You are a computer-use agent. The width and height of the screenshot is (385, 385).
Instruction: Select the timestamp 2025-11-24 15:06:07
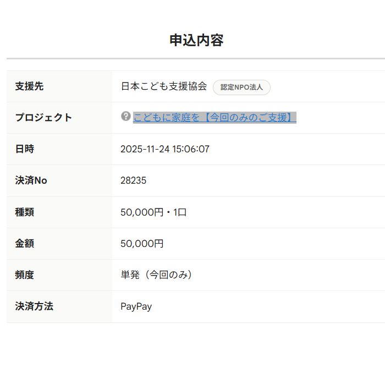[165, 149]
